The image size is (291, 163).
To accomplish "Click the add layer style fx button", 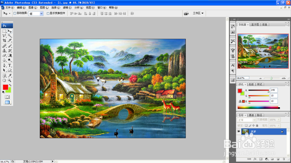I will pyautogui.click(x=255, y=159).
